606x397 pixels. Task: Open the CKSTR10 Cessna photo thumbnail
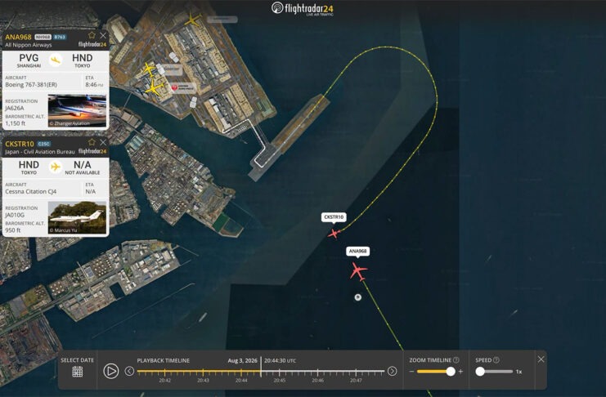point(77,217)
